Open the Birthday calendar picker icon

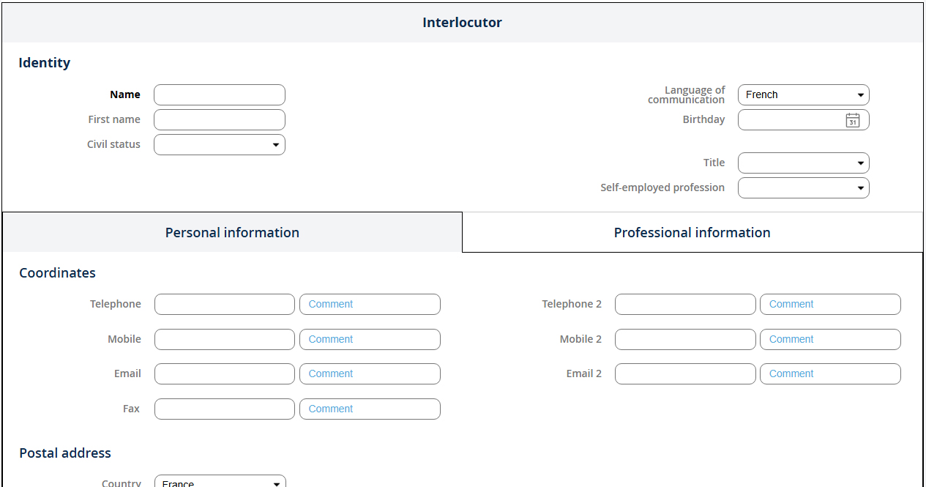[x=852, y=120]
